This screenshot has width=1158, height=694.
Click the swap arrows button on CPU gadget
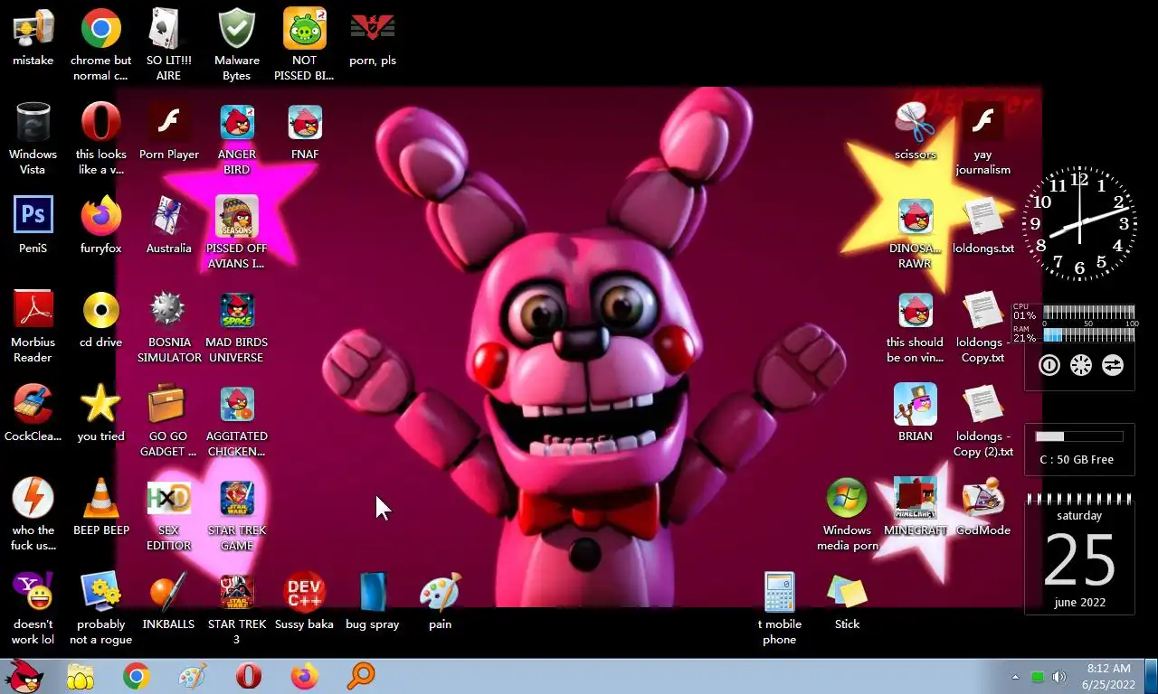pyautogui.click(x=1113, y=366)
